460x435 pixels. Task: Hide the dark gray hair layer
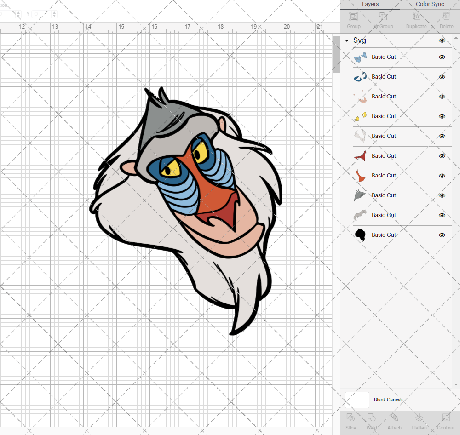click(442, 195)
